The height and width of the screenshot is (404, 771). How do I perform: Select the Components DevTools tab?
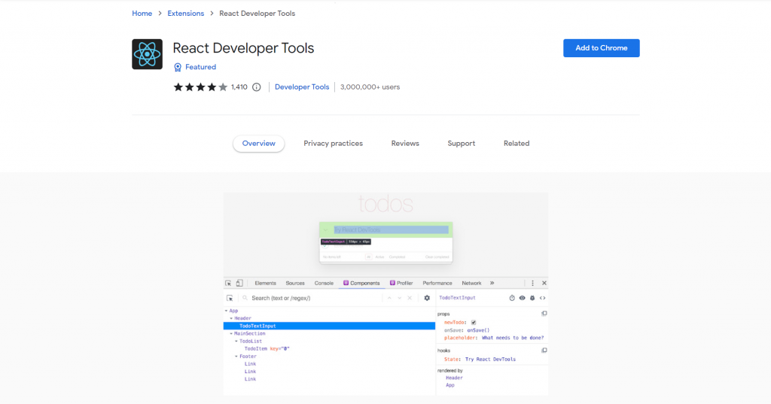[361, 283]
